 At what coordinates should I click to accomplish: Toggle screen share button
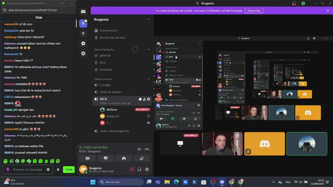106,158
